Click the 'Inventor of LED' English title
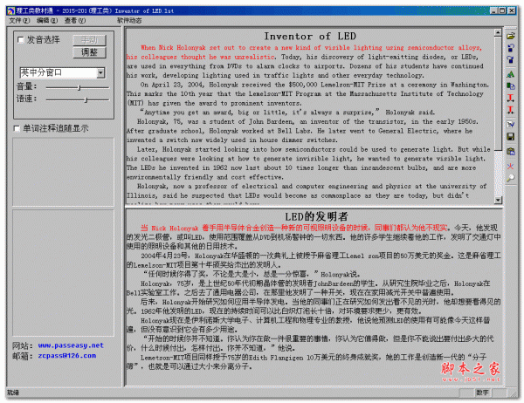 point(310,36)
